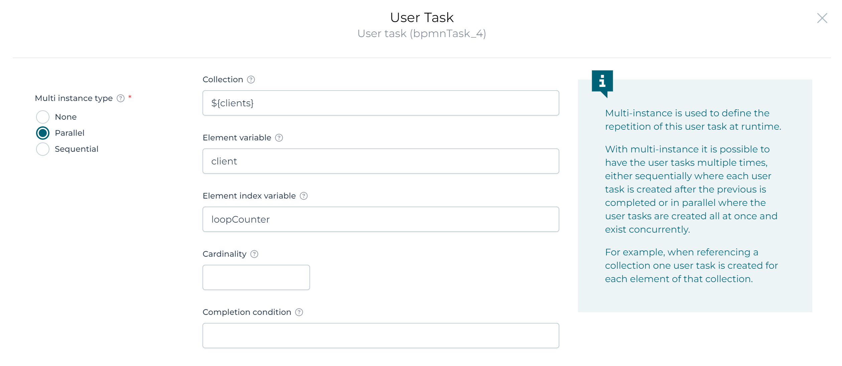Viewport: 842px width, 366px height.
Task: Click help icon next to Element variable
Action: tap(279, 138)
